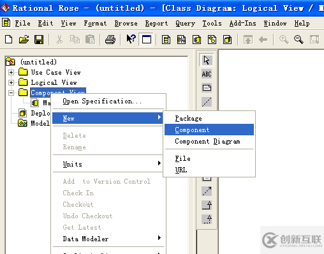Select the untitled model root node
The image size is (324, 254).
39,62
